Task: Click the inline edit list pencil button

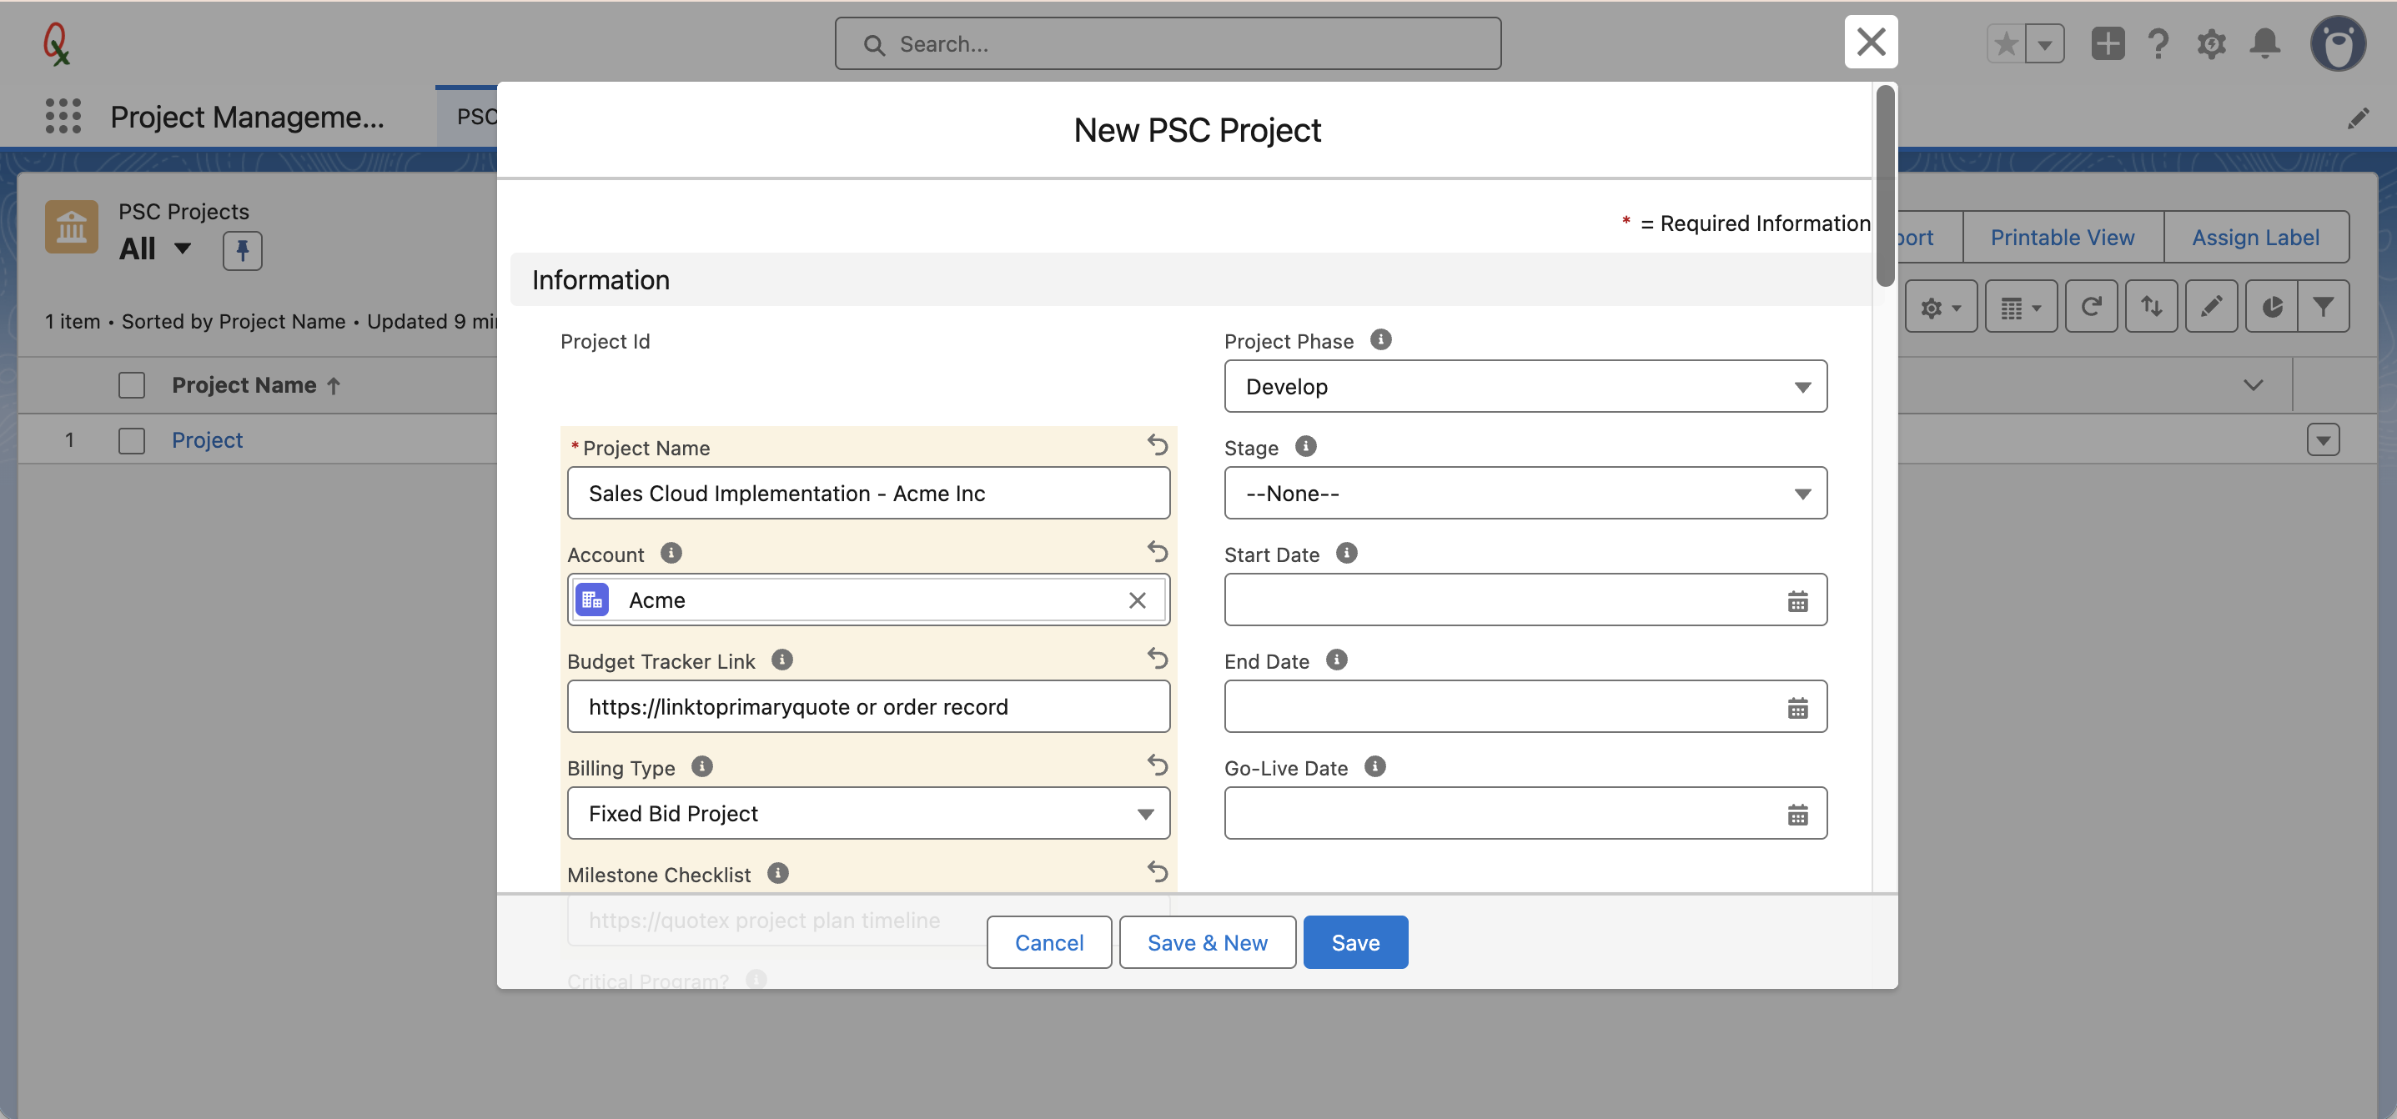Action: point(2211,307)
